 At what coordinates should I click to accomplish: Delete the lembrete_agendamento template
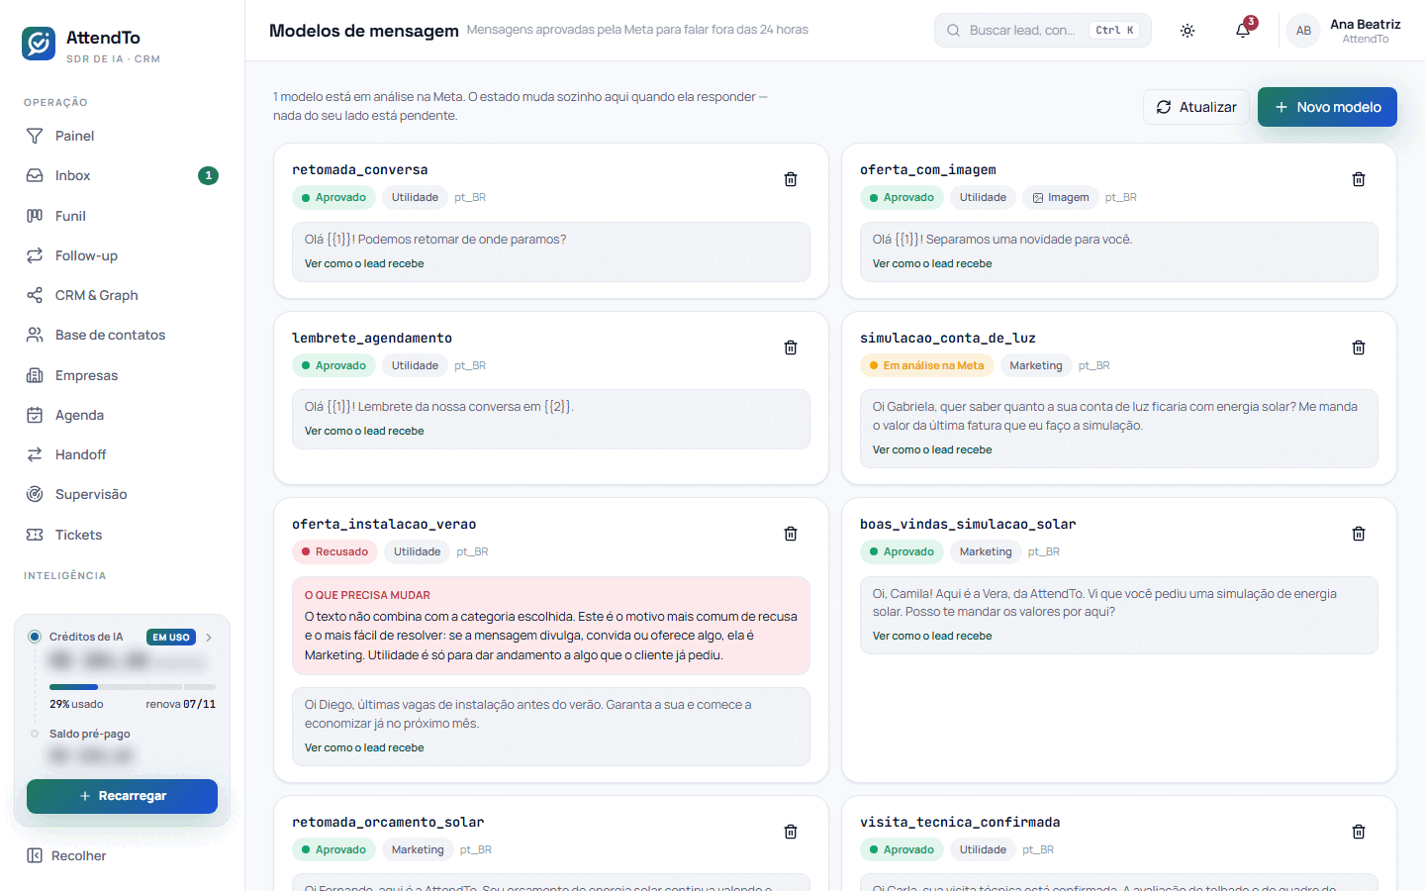pos(791,347)
